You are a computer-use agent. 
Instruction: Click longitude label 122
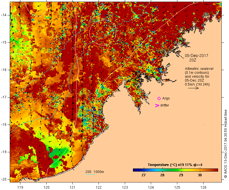(99, 187)
